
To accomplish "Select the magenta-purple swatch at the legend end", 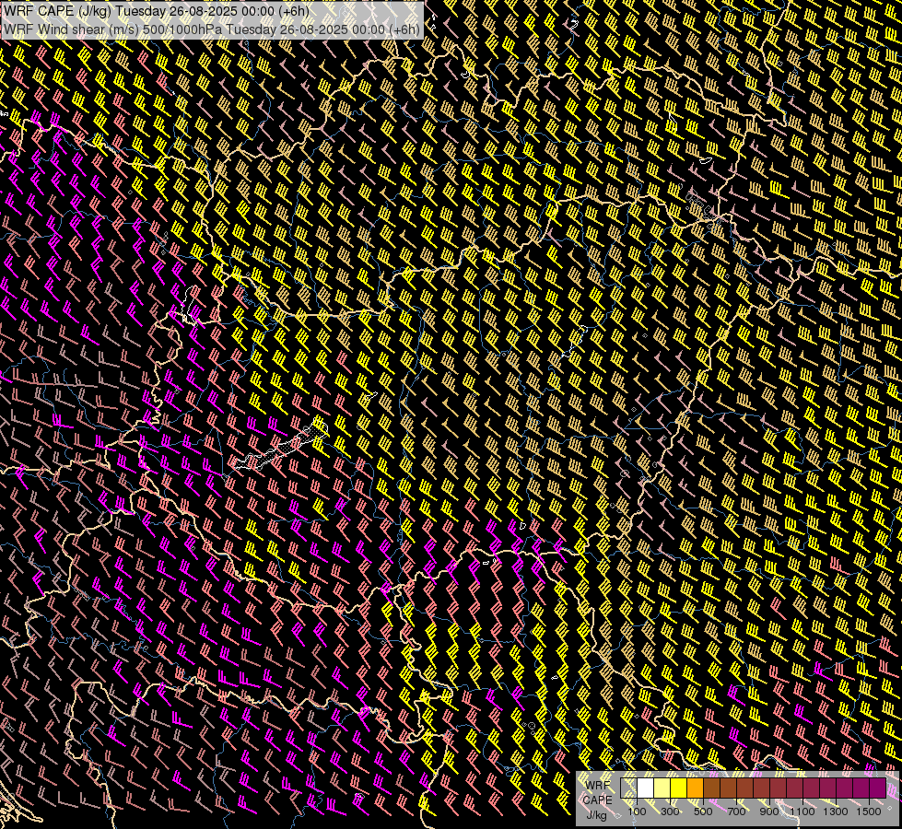I will click(878, 788).
